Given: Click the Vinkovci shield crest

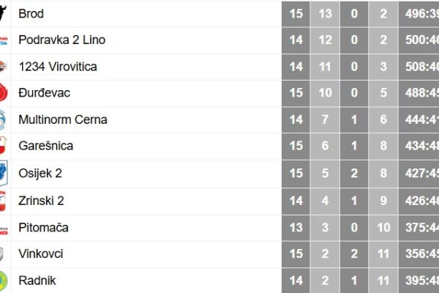Looking at the screenshot, I should [x=1, y=254].
